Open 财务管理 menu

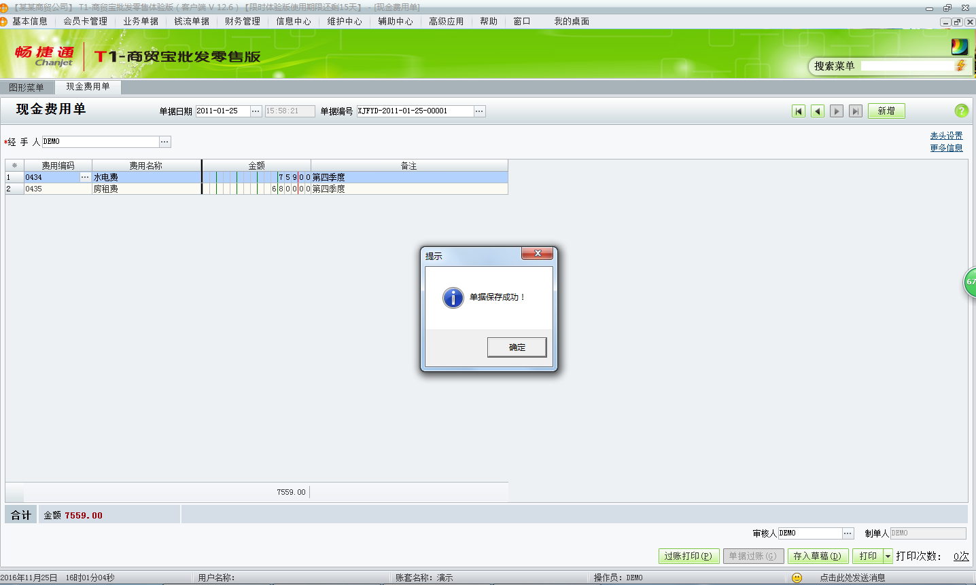[x=243, y=21]
